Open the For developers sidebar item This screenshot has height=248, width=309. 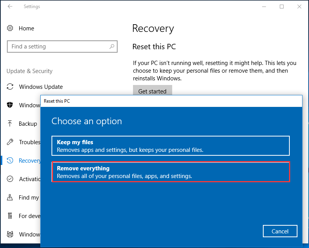(30, 216)
